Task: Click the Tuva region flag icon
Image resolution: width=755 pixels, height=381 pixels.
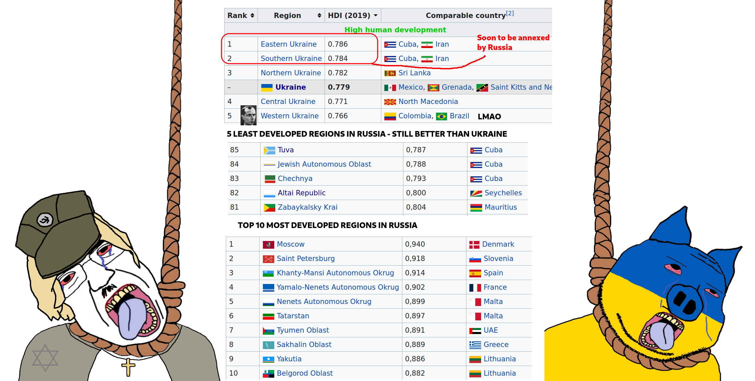Action: coord(269,150)
